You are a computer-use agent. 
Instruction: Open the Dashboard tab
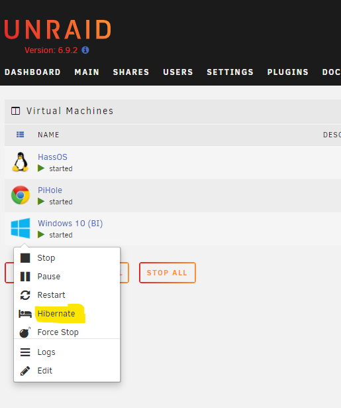point(32,72)
